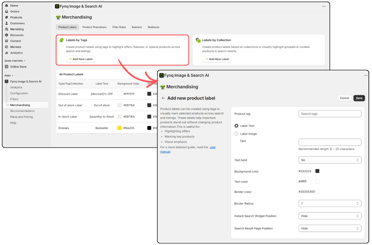
Task: Click the Out of stock Label row
Action: (107, 105)
